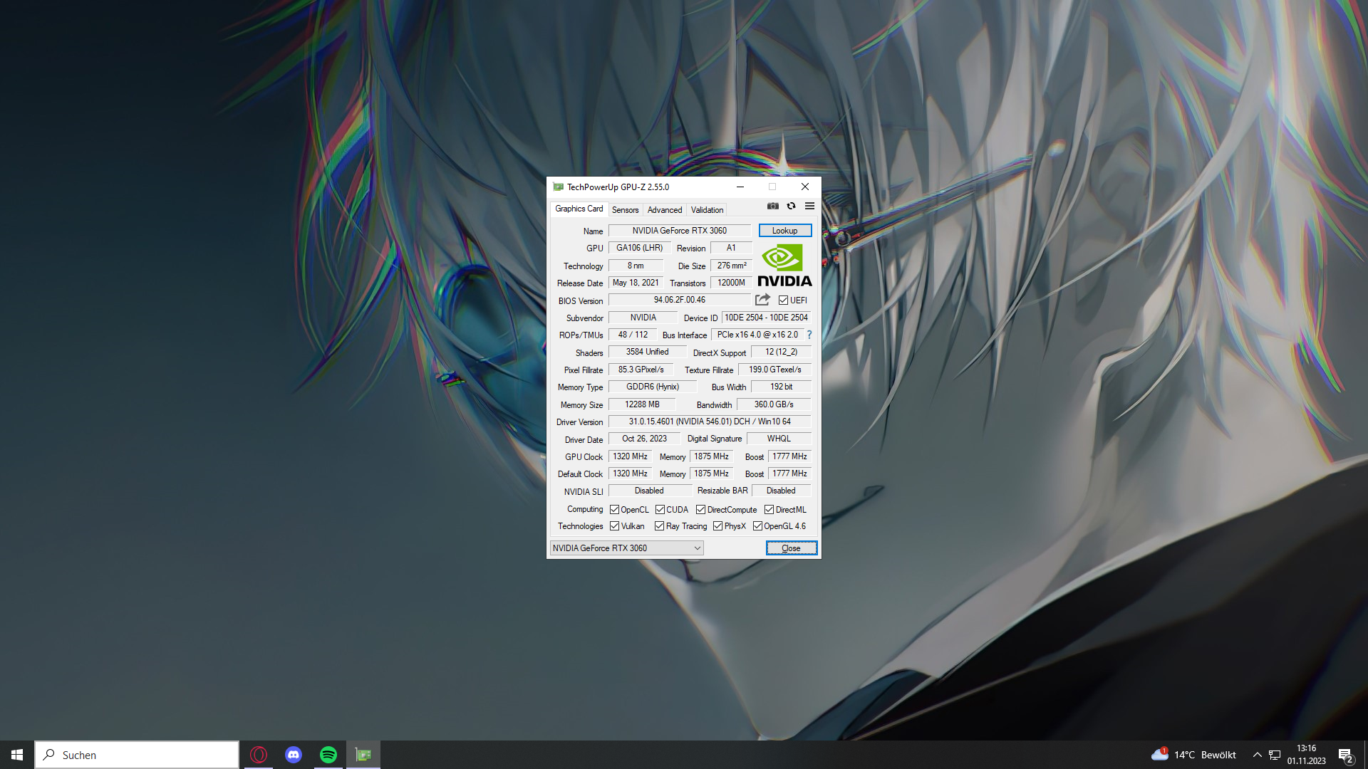This screenshot has width=1368, height=769.
Task: Show hidden system tray icons
Action: click(1257, 755)
